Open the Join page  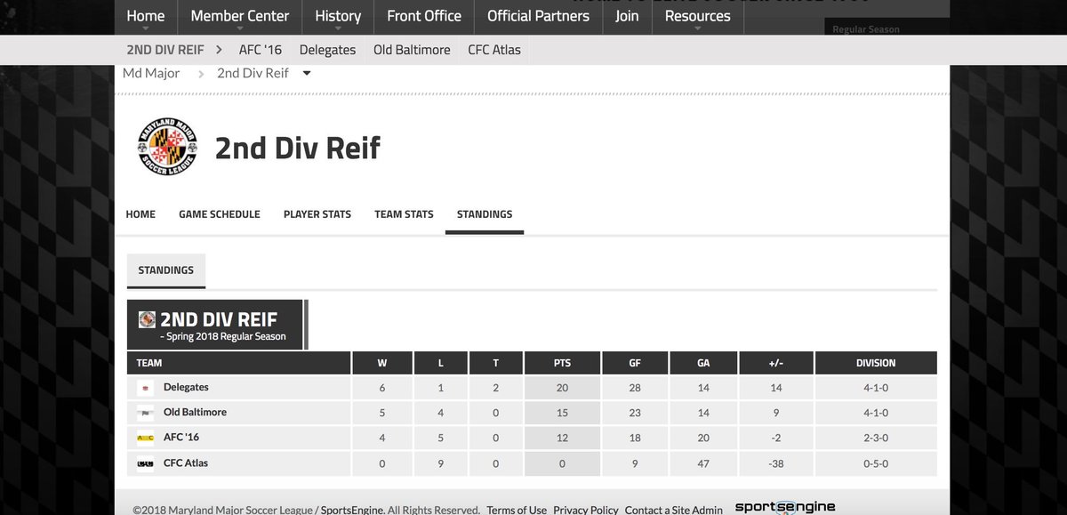click(627, 16)
